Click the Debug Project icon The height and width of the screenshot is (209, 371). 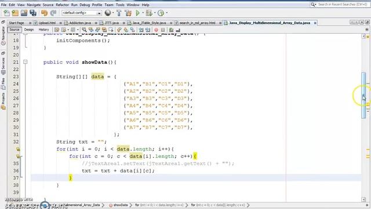point(149,13)
